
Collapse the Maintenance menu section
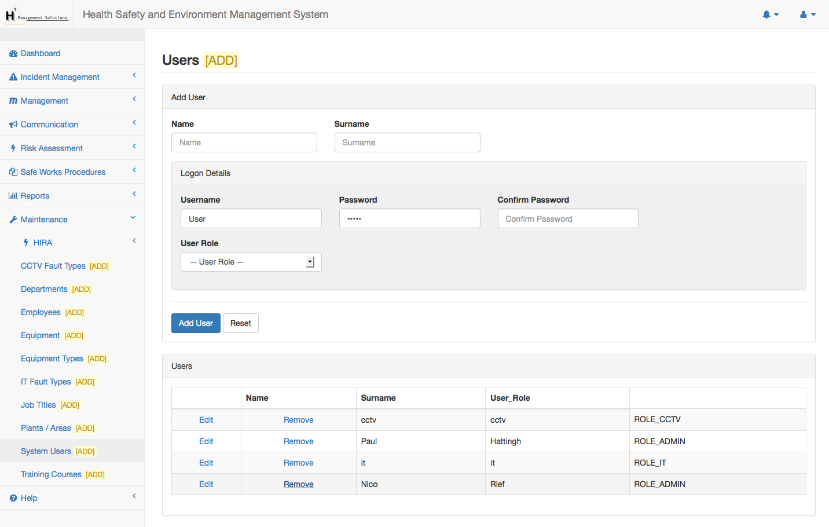point(133,218)
